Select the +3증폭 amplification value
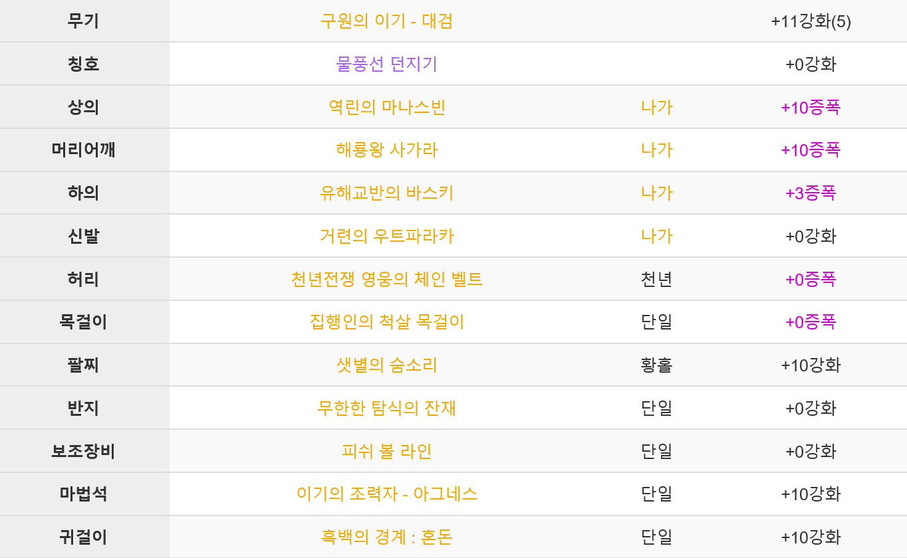Viewport: 907px width, 558px height. [811, 193]
